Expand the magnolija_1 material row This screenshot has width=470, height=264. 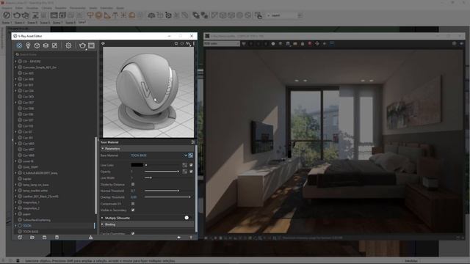pyautogui.click(x=15, y=202)
